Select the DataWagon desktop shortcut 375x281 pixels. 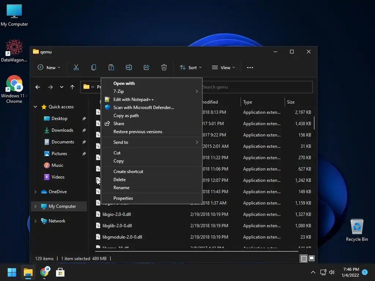click(x=14, y=50)
